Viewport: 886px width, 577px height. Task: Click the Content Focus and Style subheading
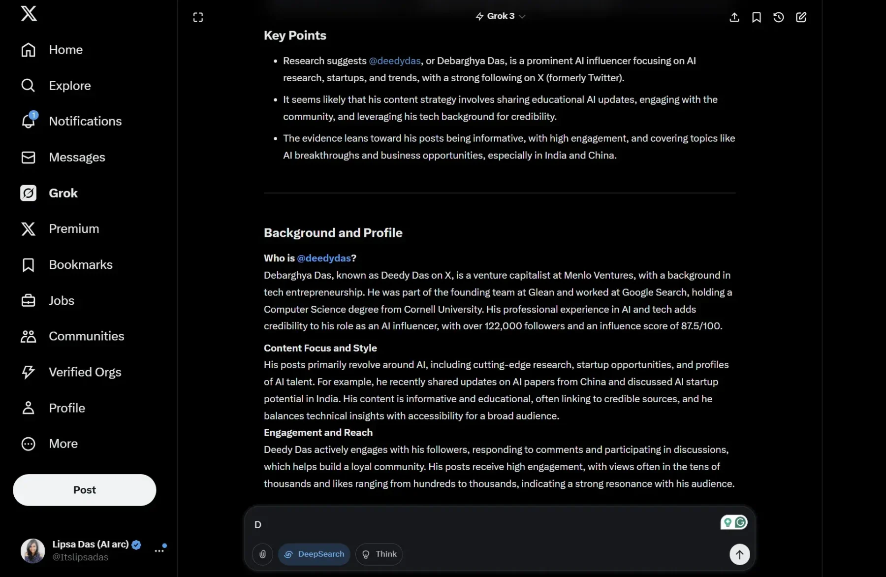tap(320, 348)
